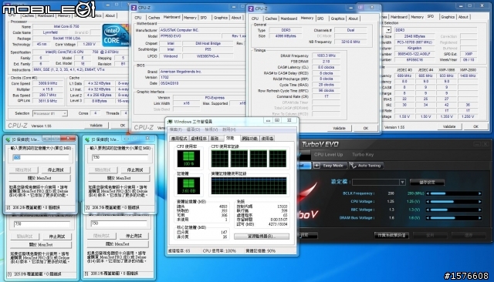This screenshot has width=494, height=282.
Task: Click the physical memory history graph
Action: click(249, 186)
